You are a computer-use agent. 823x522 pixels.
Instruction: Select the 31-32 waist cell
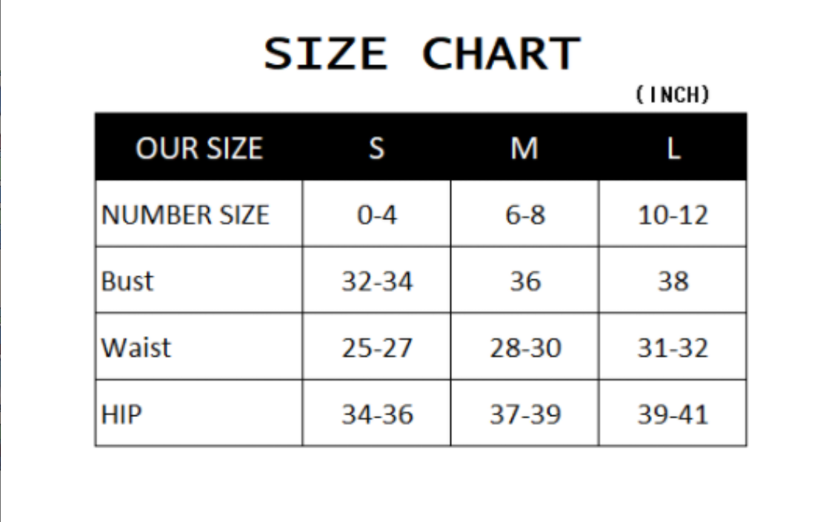coord(673,347)
